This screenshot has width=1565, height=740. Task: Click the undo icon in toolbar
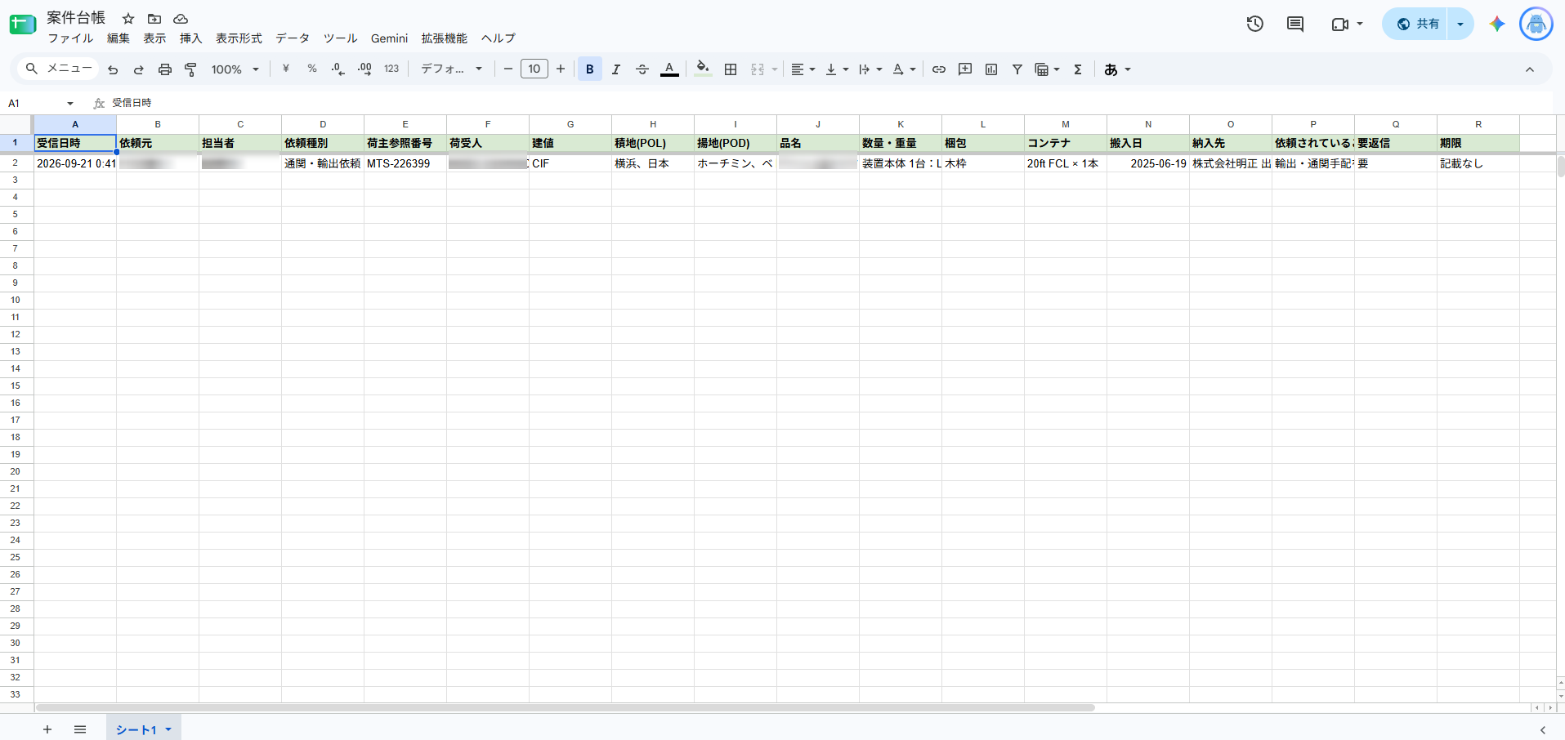[113, 69]
